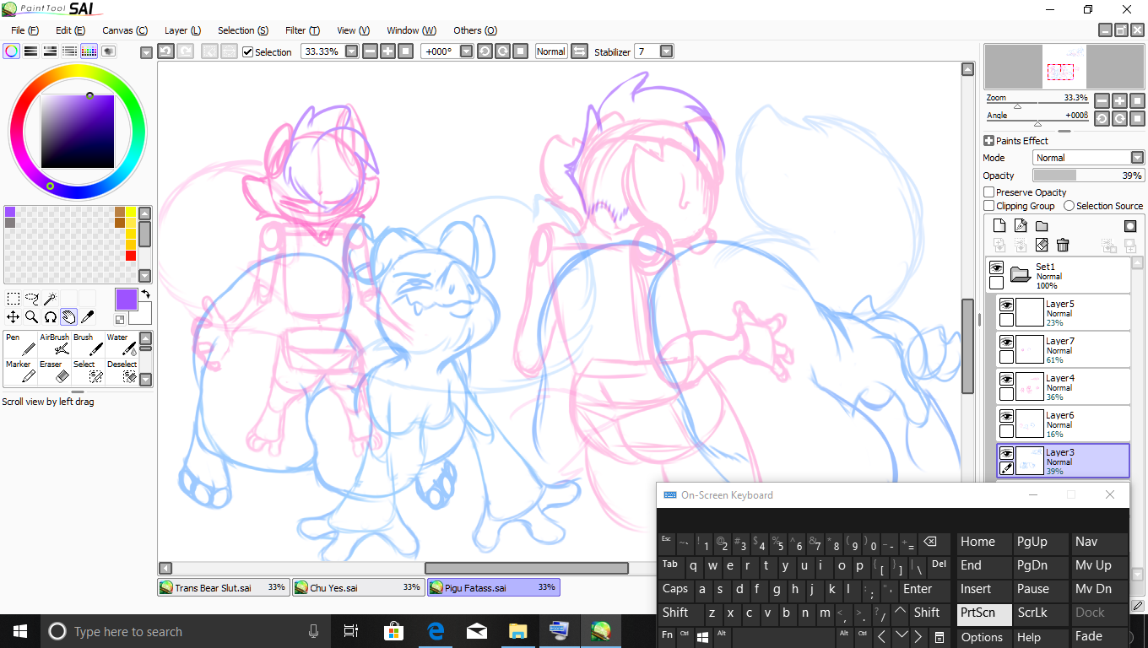The height and width of the screenshot is (648, 1148).
Task: Select the Move tool
Action: click(x=14, y=317)
